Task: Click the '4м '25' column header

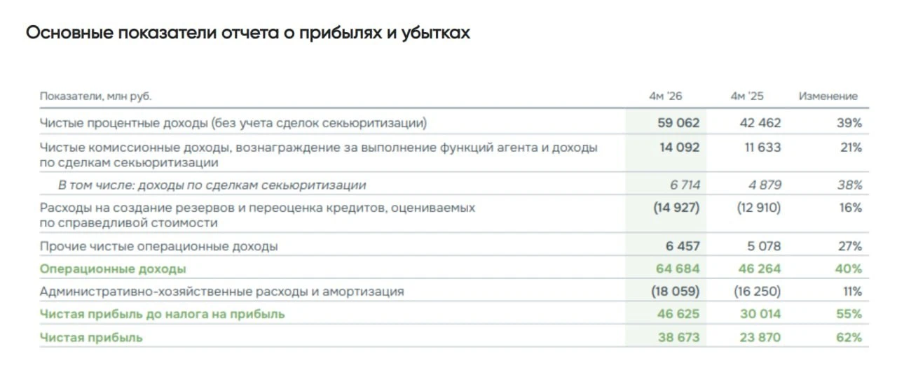Action: point(747,96)
